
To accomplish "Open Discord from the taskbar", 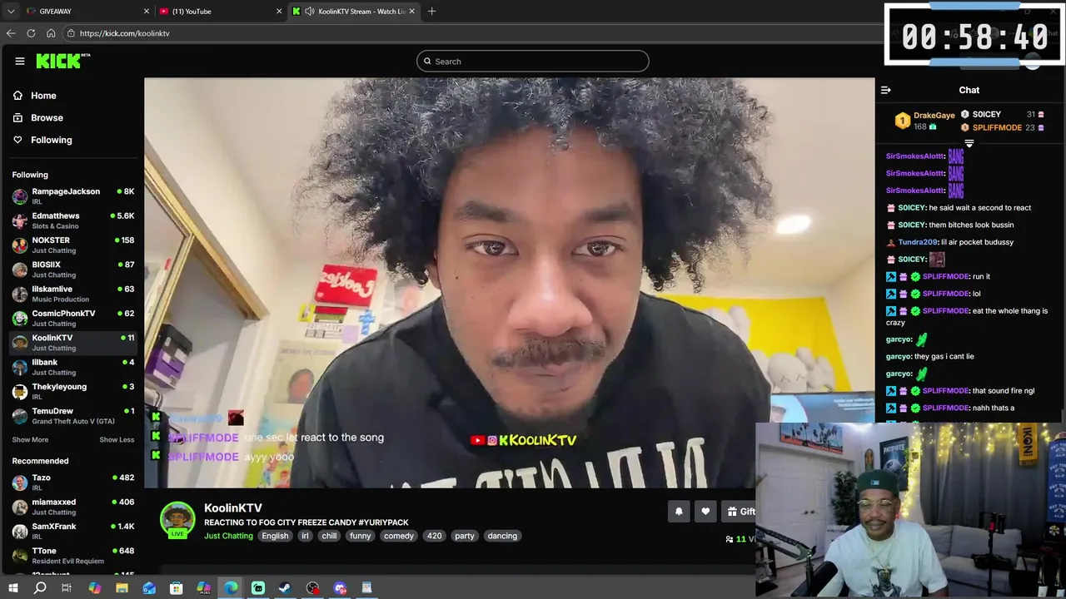I will pyautogui.click(x=340, y=588).
